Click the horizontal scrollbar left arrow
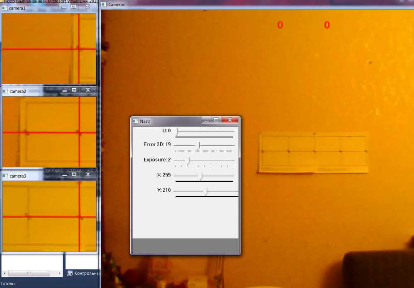The image size is (414, 288). [x=5, y=273]
